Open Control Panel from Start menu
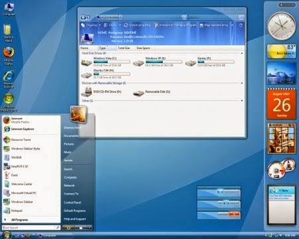299x239 pixels. point(72,202)
